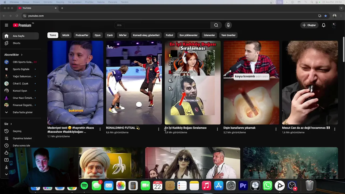Open the RONALDINHO FUTSAL video title
The height and width of the screenshot is (194, 345).
pyautogui.click(x=123, y=128)
